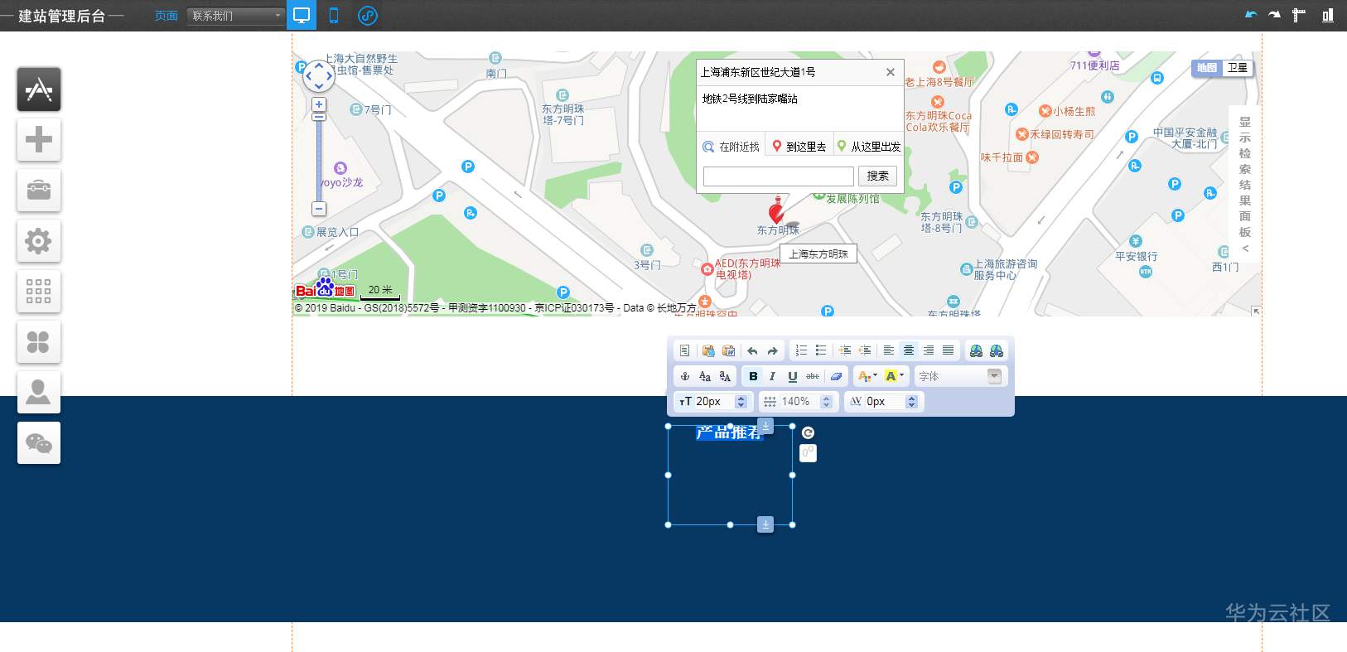
Task: Click redo arrow in text editor toolbar
Action: coord(772,350)
